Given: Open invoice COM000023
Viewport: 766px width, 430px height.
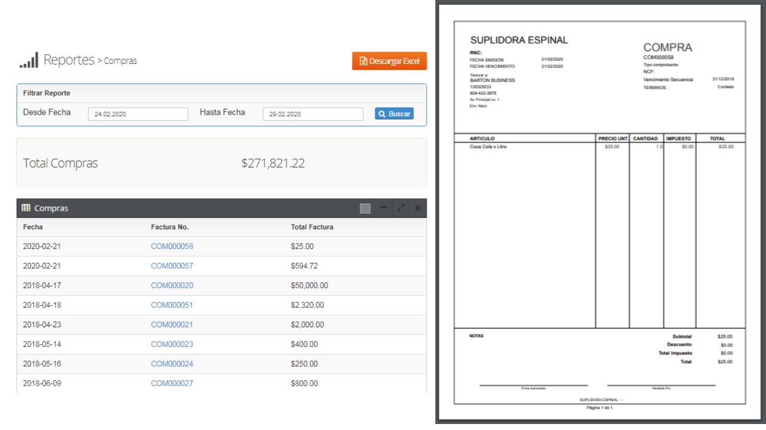Looking at the screenshot, I should pyautogui.click(x=172, y=345).
